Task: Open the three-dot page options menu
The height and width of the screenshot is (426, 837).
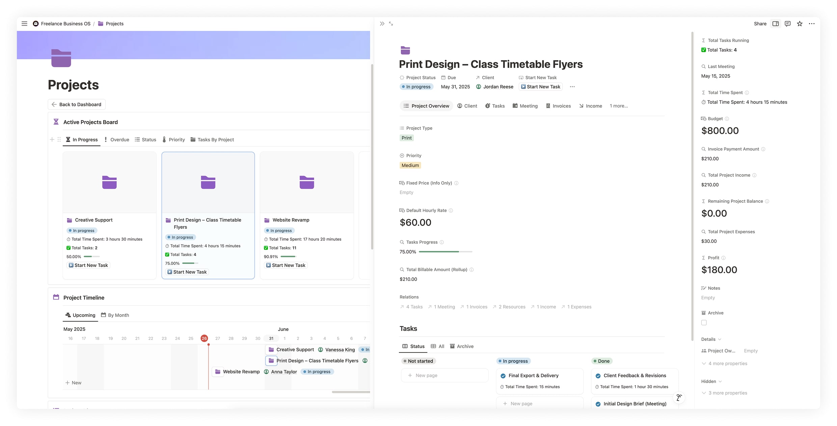Action: click(x=812, y=24)
